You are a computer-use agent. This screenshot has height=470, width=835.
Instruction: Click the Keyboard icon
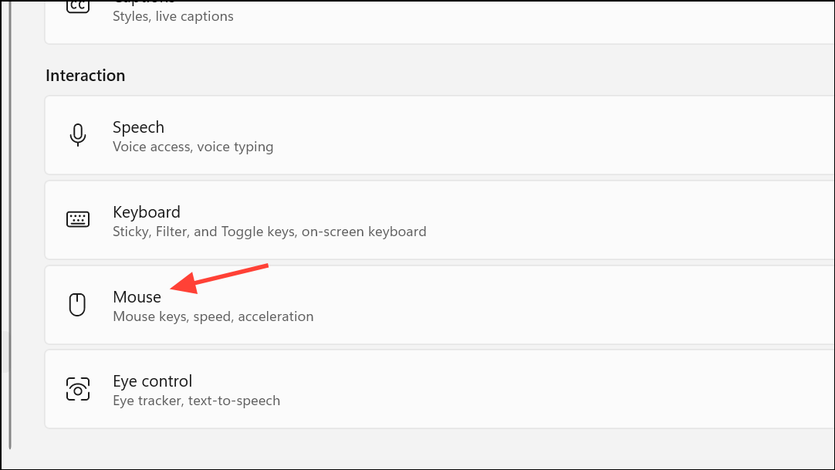78,218
